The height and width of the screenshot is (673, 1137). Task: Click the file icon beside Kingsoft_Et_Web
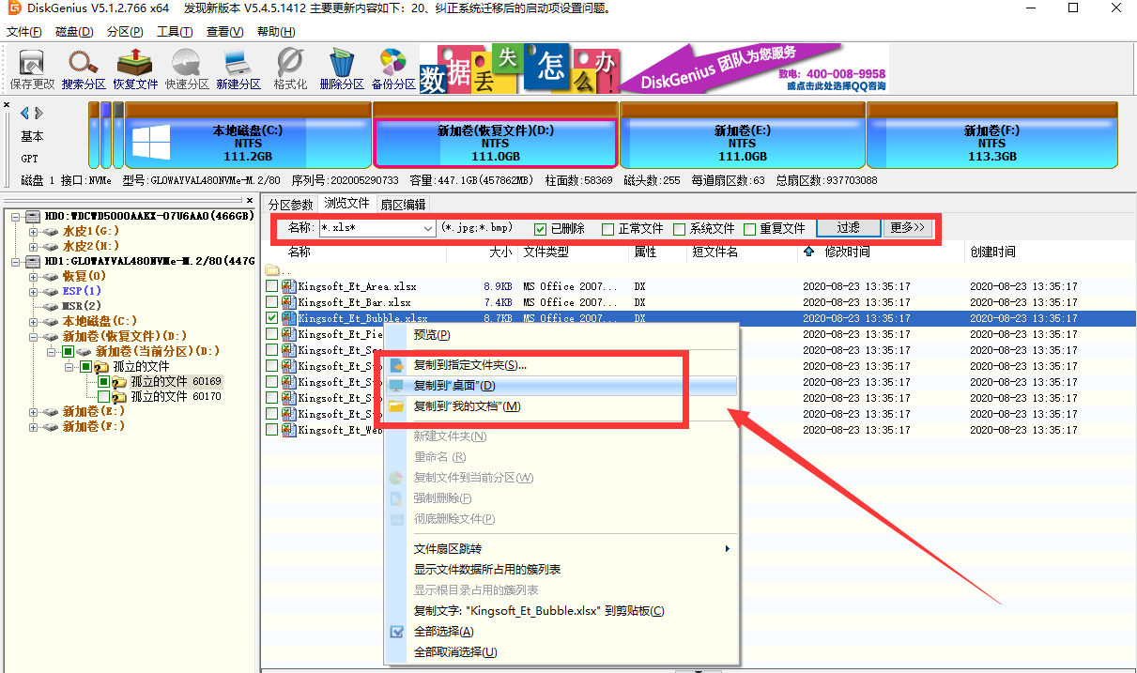pos(289,430)
